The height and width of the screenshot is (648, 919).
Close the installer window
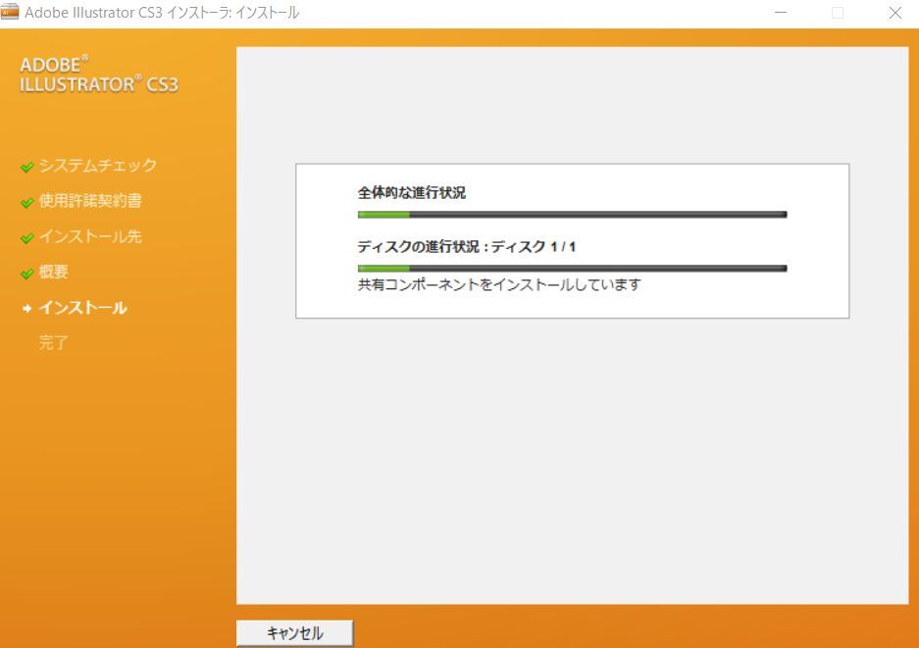point(894,13)
